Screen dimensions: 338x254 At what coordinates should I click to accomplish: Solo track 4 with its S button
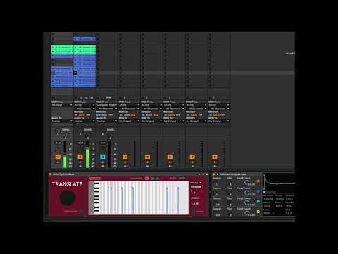click(x=125, y=162)
